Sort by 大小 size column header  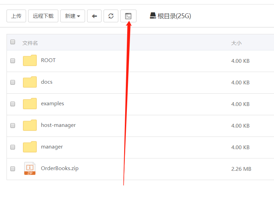point(236,43)
